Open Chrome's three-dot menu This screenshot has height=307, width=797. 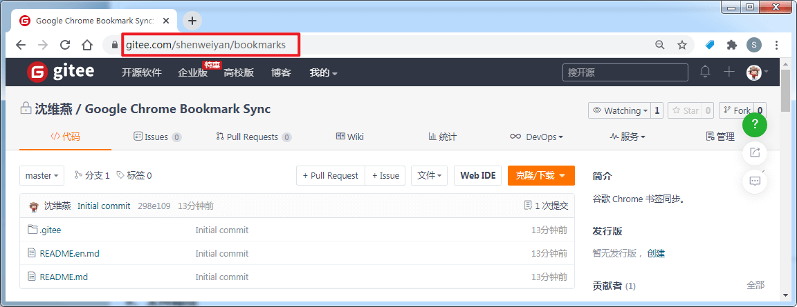point(776,45)
